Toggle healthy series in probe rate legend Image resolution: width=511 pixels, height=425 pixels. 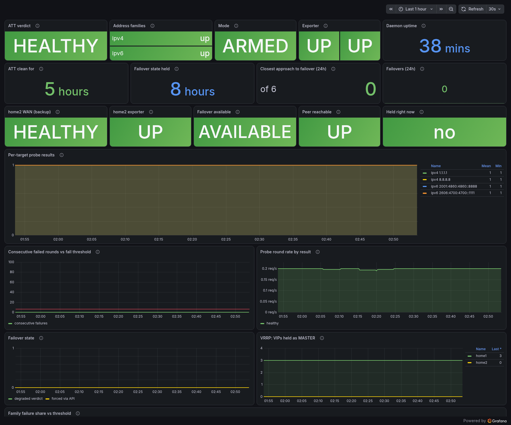coord(273,323)
